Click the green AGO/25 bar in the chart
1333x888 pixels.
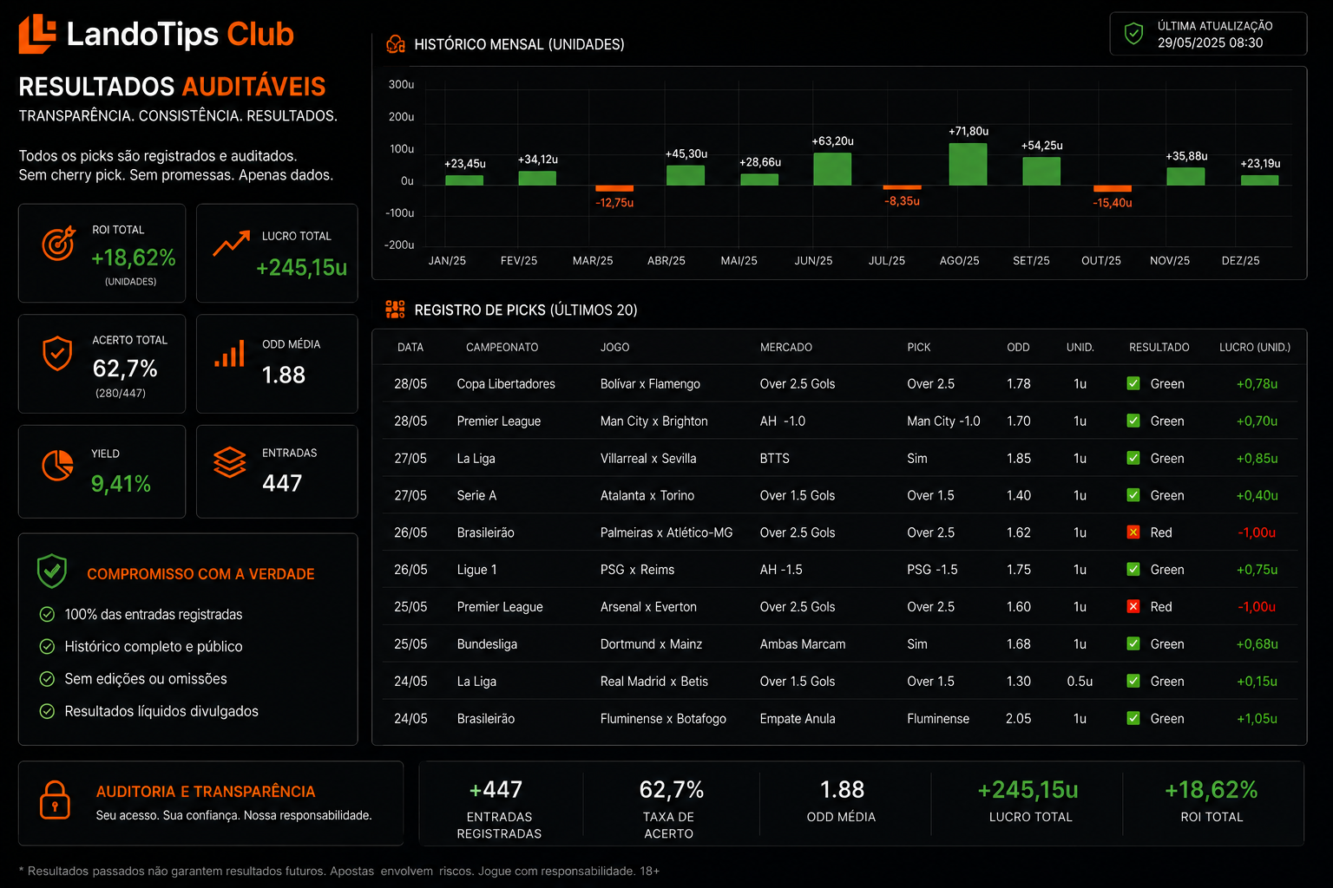coord(968,164)
